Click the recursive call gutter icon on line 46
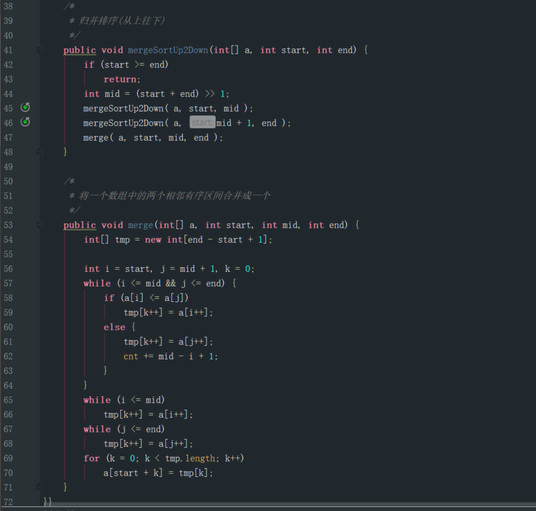The height and width of the screenshot is (511, 536). 25,122
